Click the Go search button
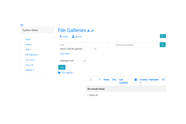 pyautogui.click(x=163, y=45)
